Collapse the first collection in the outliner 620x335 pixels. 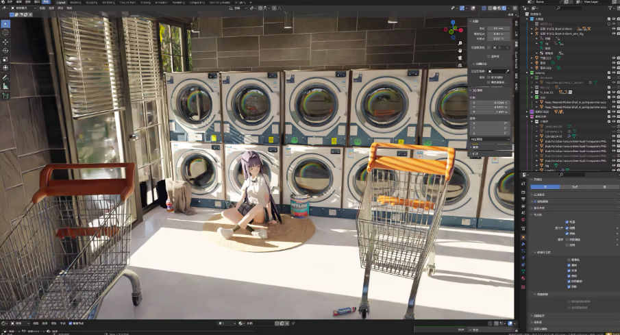[528, 19]
